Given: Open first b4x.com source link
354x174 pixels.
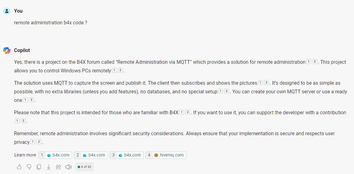Looking at the screenshot, I should (55, 155).
